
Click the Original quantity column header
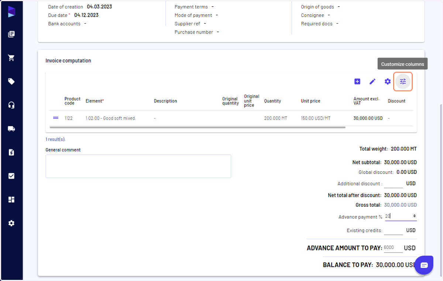click(x=230, y=101)
